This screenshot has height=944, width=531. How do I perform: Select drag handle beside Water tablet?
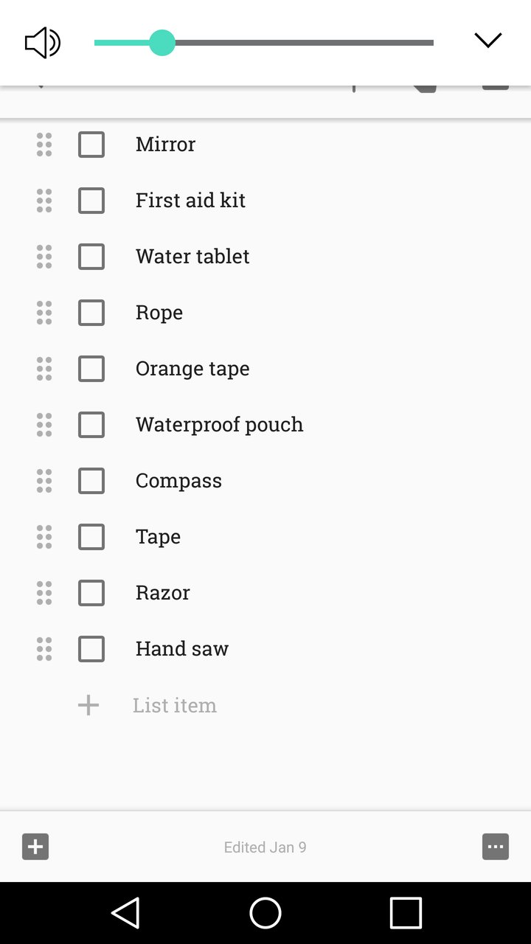[44, 257]
